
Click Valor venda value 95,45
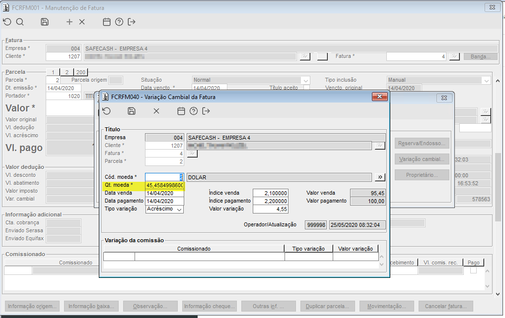[x=367, y=193]
